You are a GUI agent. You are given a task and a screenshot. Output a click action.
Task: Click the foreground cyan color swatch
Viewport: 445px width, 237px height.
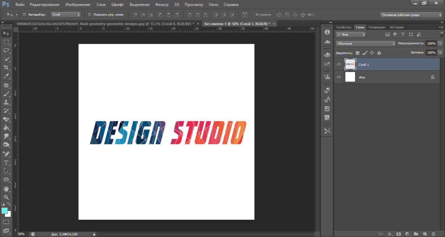pos(4,211)
